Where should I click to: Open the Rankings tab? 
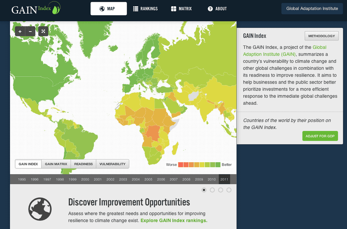pyautogui.click(x=145, y=9)
